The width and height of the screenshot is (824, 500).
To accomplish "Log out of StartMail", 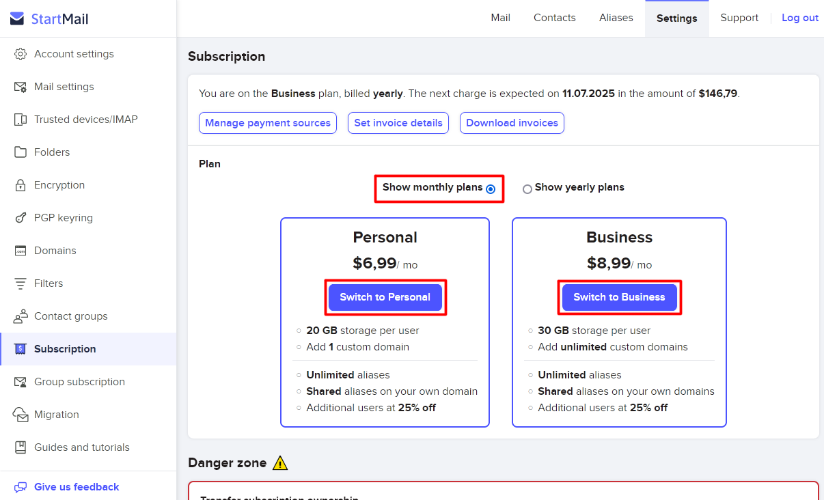I will pyautogui.click(x=799, y=18).
